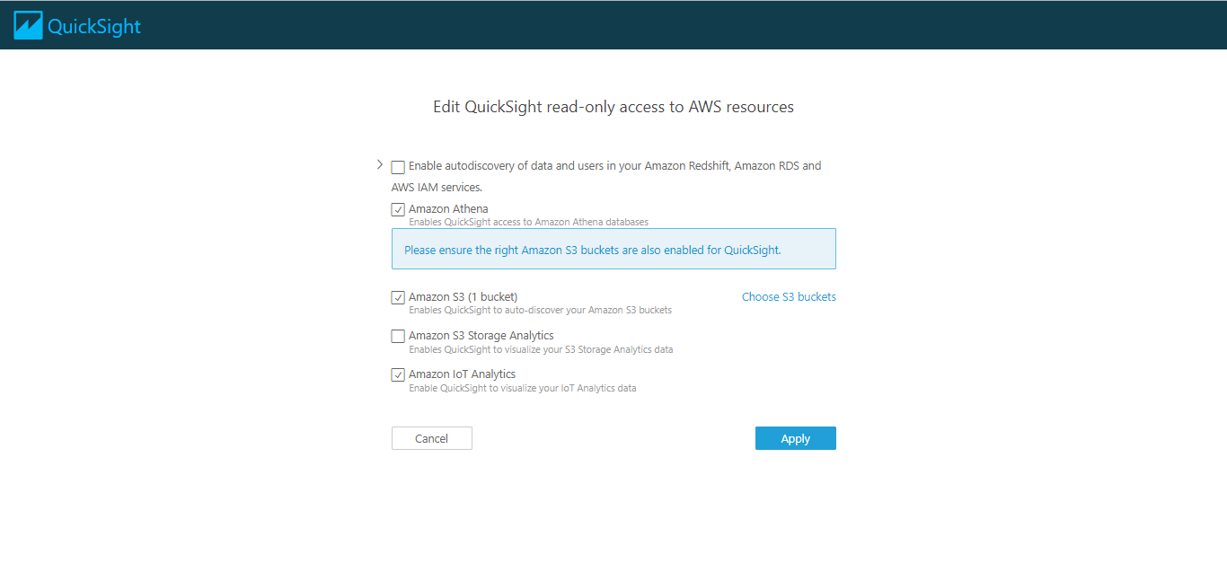Image resolution: width=1227 pixels, height=563 pixels.
Task: Click the Edit QuickSight read-only access title
Action: click(x=613, y=106)
